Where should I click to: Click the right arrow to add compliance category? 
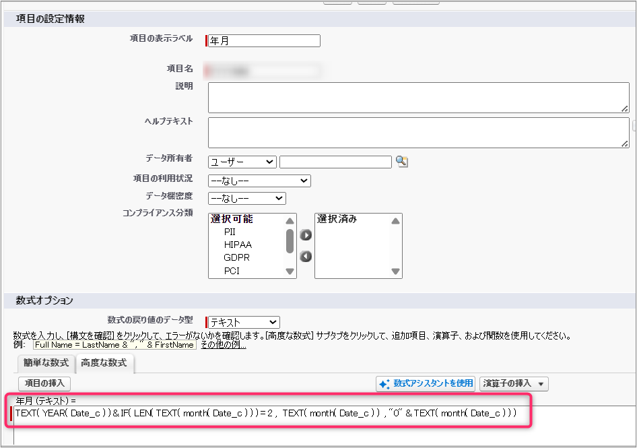pos(306,235)
